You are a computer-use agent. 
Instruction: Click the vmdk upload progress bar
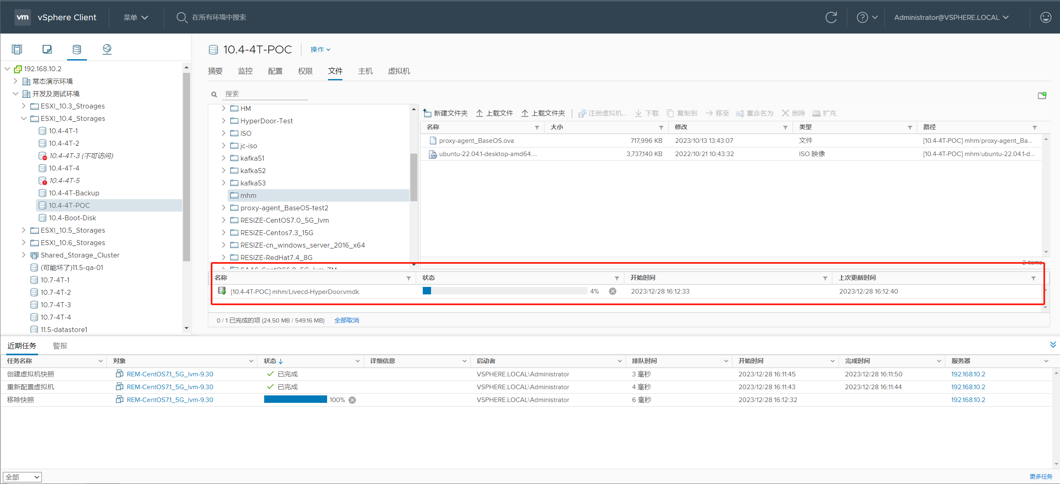tap(504, 291)
